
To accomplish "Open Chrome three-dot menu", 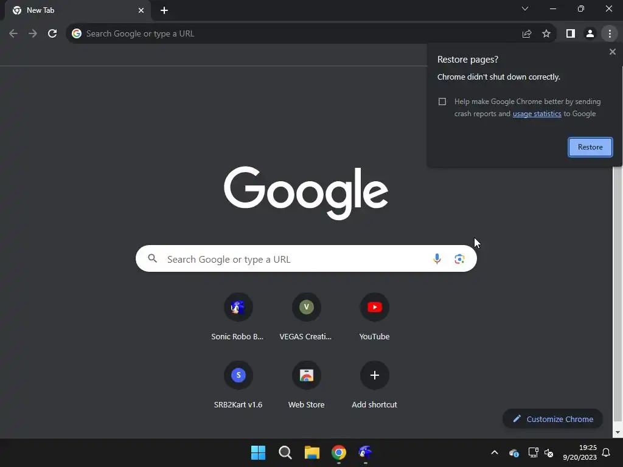I will pyautogui.click(x=610, y=34).
